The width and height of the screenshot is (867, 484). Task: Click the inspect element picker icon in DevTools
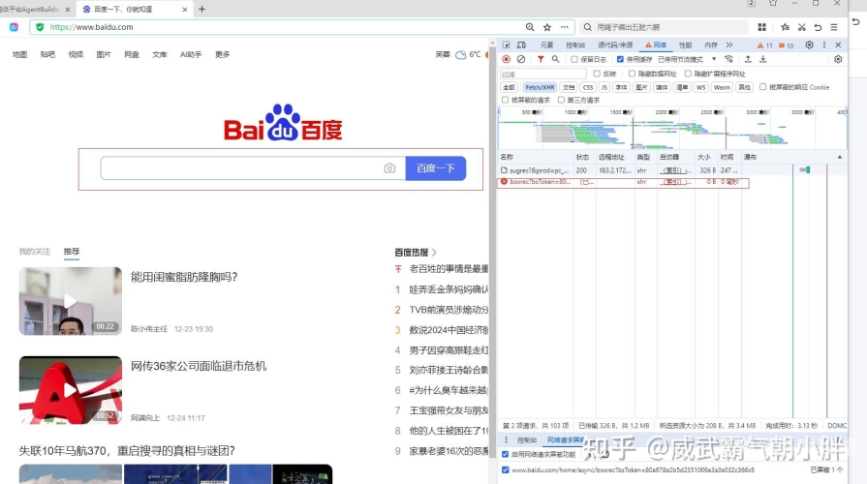(x=507, y=45)
